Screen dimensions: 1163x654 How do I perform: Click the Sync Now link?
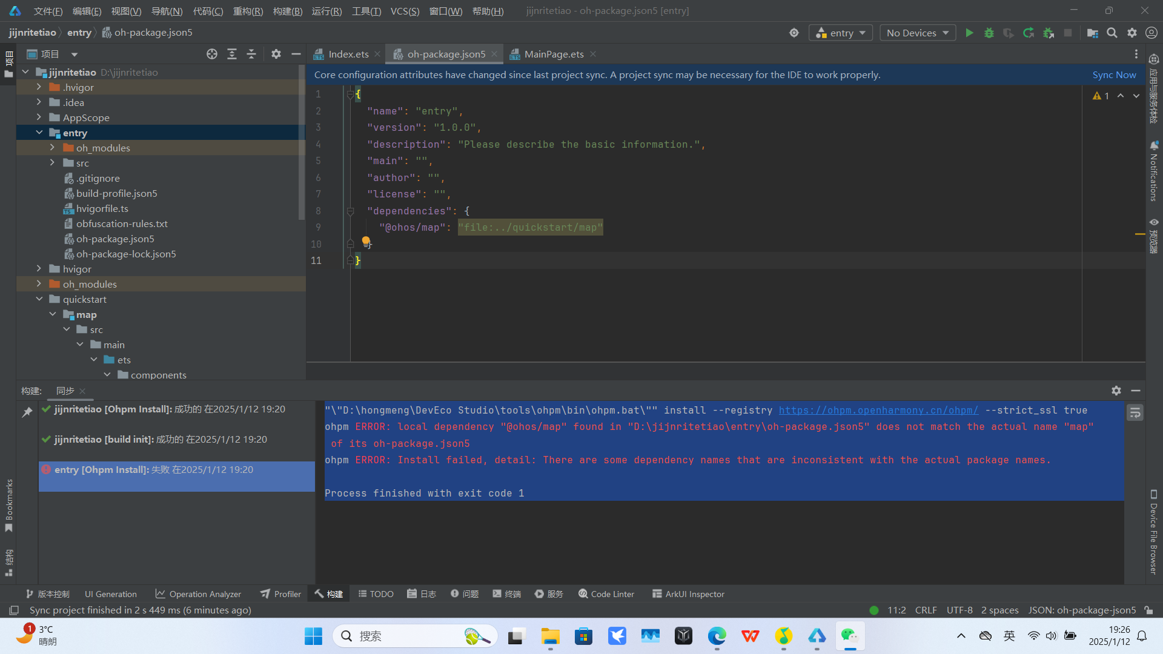pos(1114,74)
